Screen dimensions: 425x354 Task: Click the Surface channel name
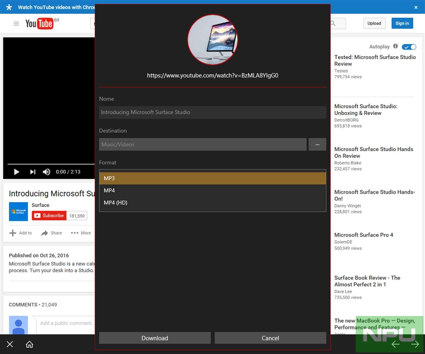40,205
